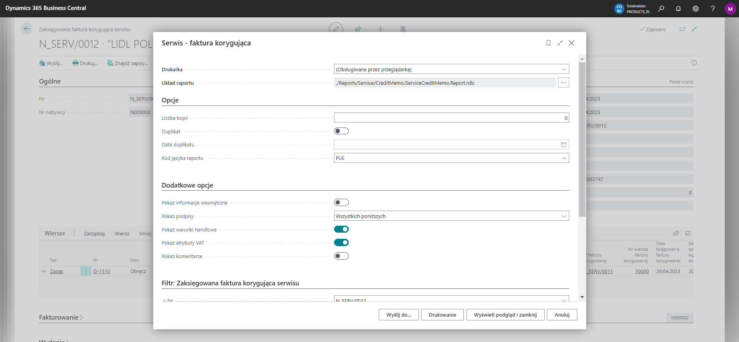The image size is (739, 342).
Task: Open the Wiersz lines menu
Action: (x=122, y=233)
